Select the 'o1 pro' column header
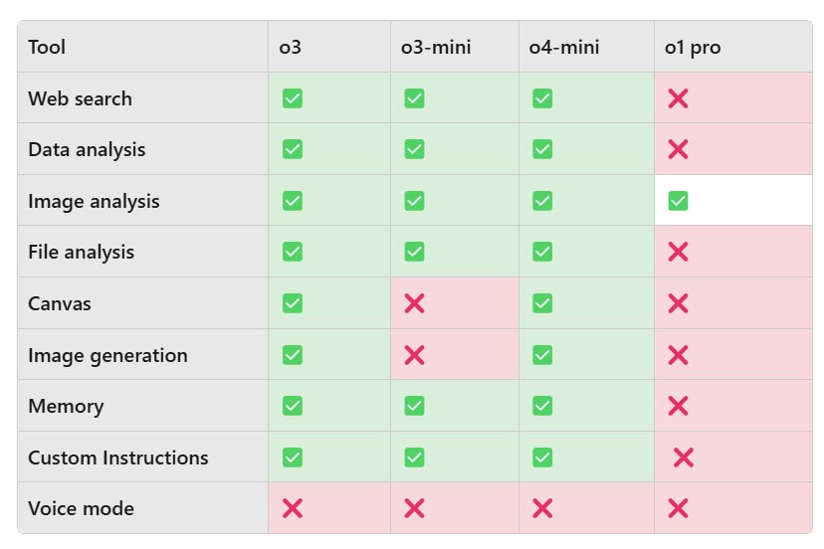The image size is (824, 549). point(693,47)
